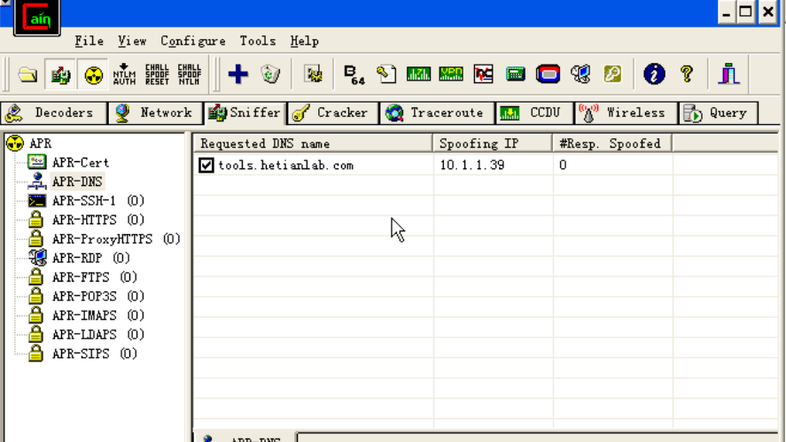Open the Configure menu

tap(193, 41)
